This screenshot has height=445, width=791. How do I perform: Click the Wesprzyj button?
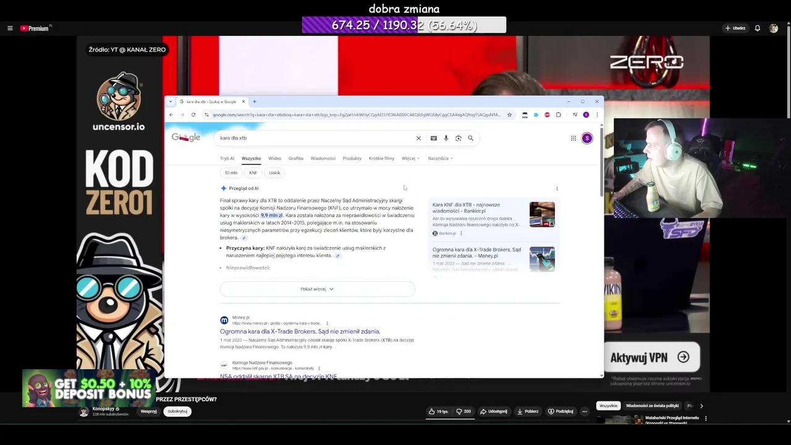[148, 412]
